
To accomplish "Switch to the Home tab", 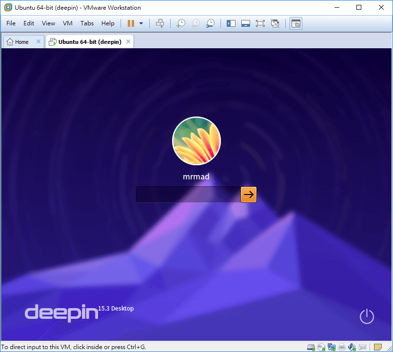I will [18, 42].
